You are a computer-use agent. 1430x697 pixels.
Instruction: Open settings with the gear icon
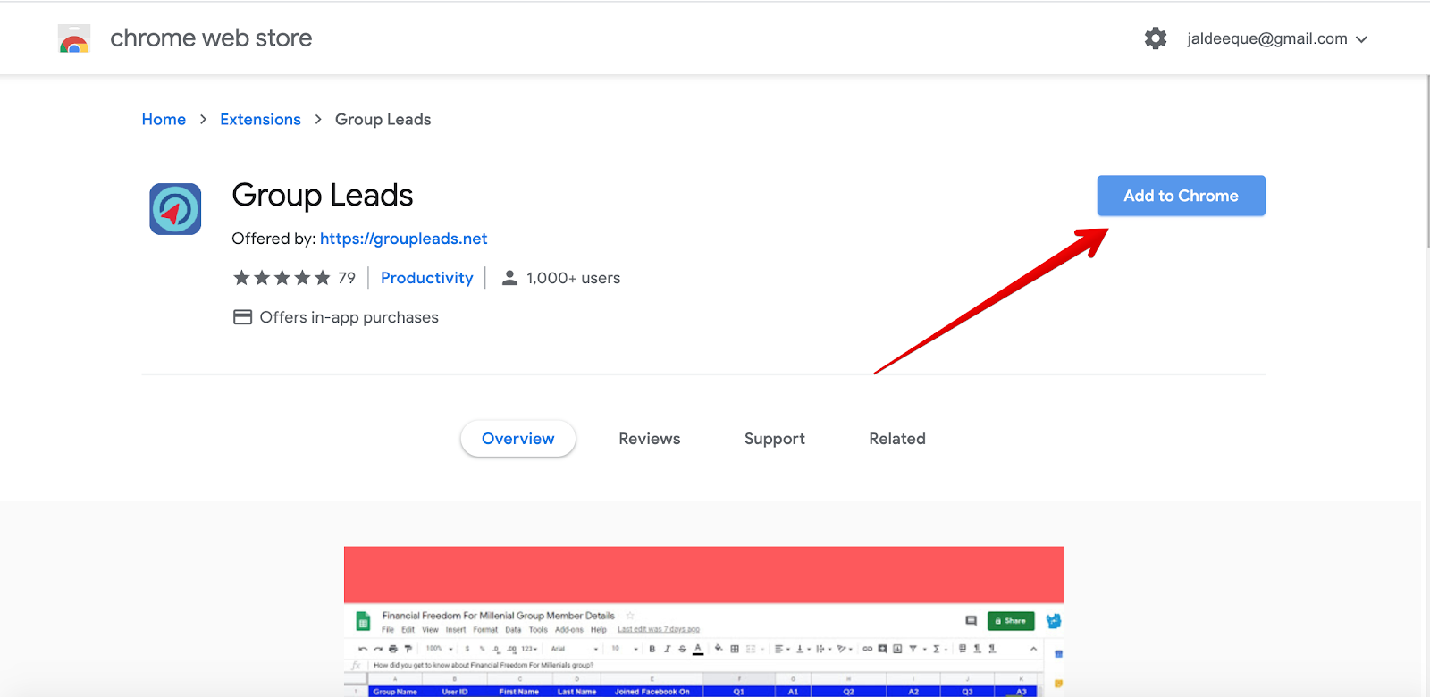1156,38
